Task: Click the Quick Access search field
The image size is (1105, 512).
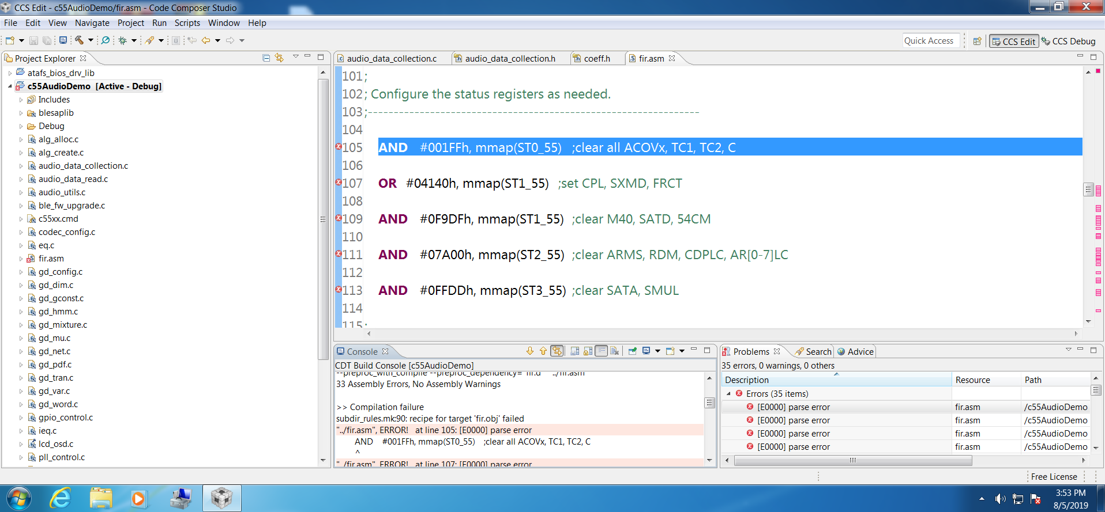Action: tap(931, 41)
